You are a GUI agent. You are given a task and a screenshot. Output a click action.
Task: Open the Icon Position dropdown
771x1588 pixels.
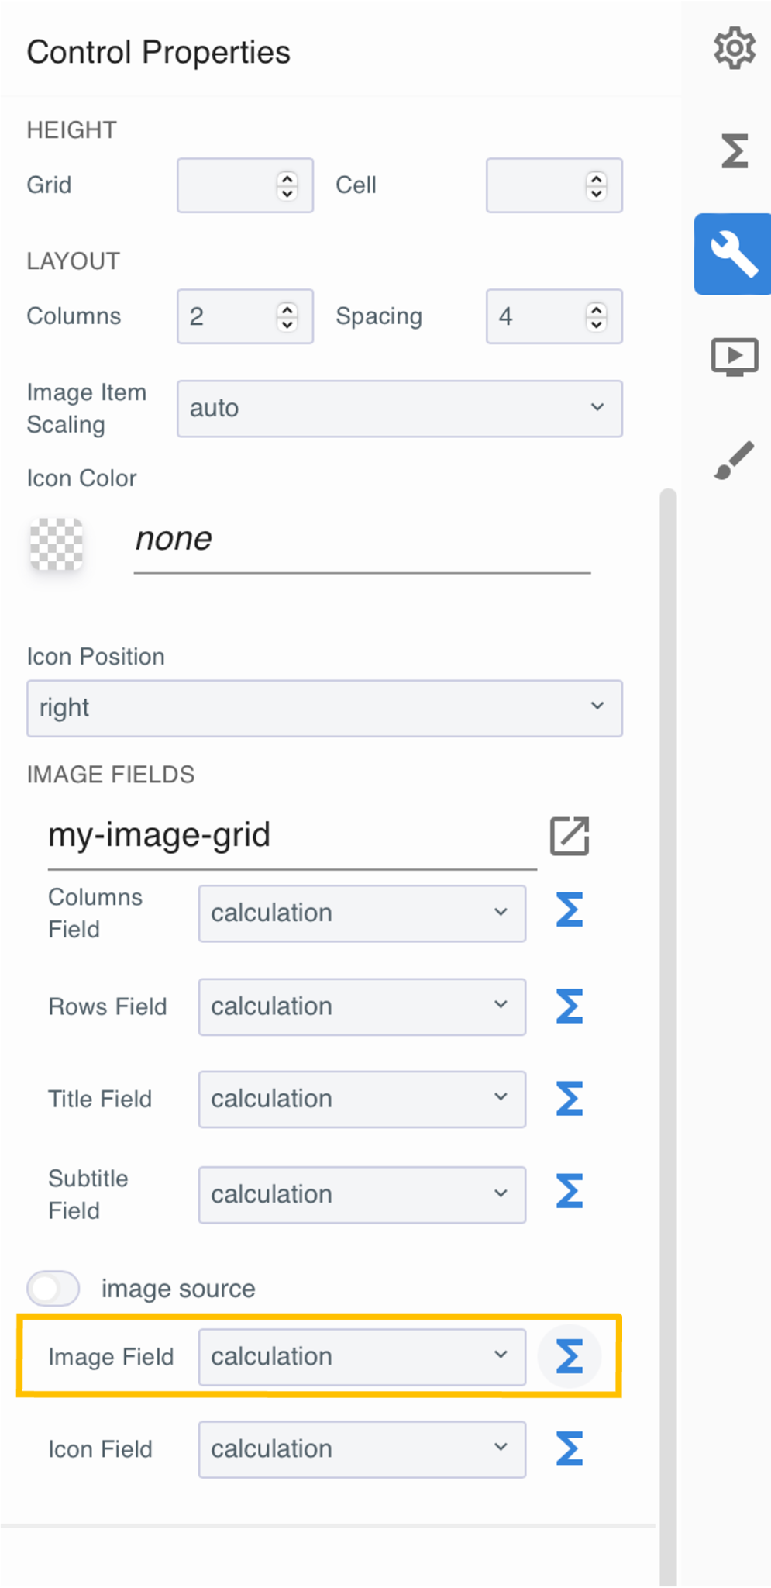[324, 708]
